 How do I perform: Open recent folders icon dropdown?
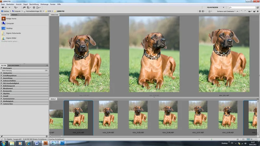pos(250,11)
